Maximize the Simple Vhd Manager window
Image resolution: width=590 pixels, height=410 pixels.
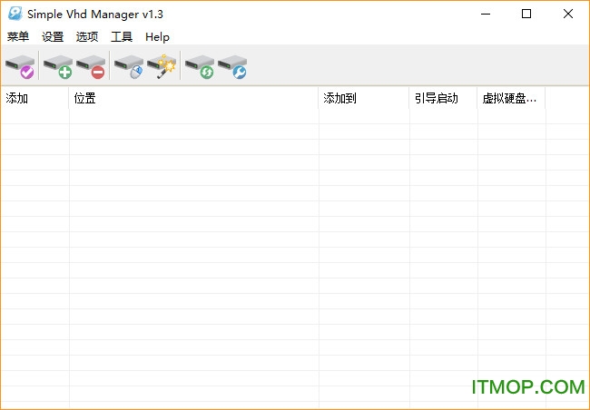[526, 14]
